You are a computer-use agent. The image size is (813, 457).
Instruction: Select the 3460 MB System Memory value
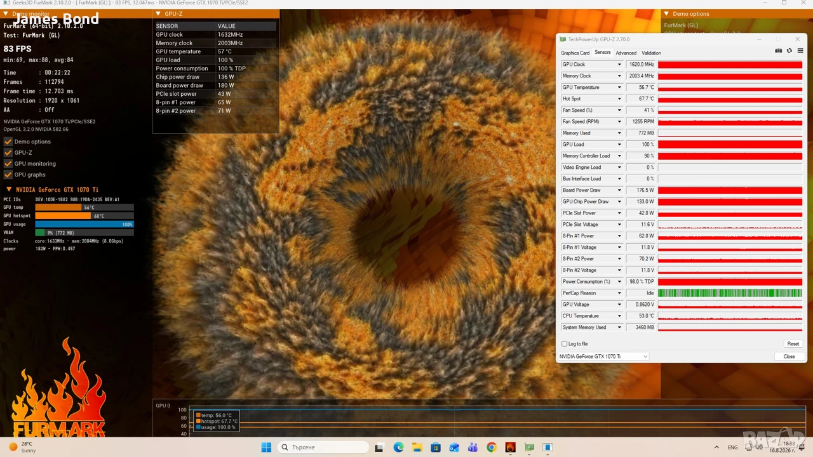tap(640, 328)
